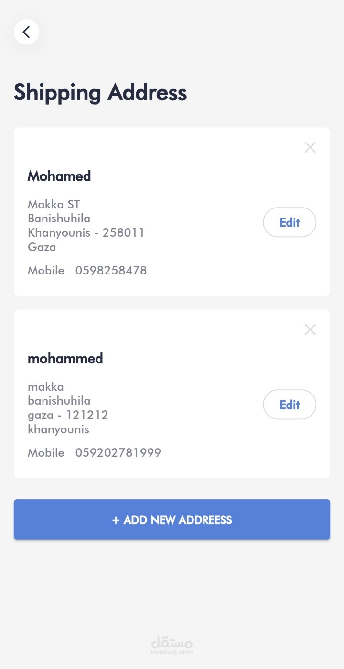Remove the Mohamed address card with X
Viewport: 344px width, 669px height.
(x=310, y=147)
